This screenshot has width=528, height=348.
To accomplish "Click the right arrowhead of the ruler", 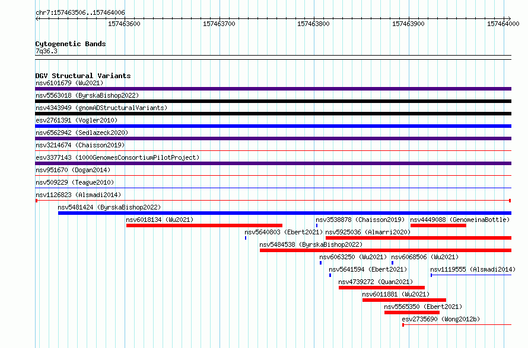I will click(510, 19).
